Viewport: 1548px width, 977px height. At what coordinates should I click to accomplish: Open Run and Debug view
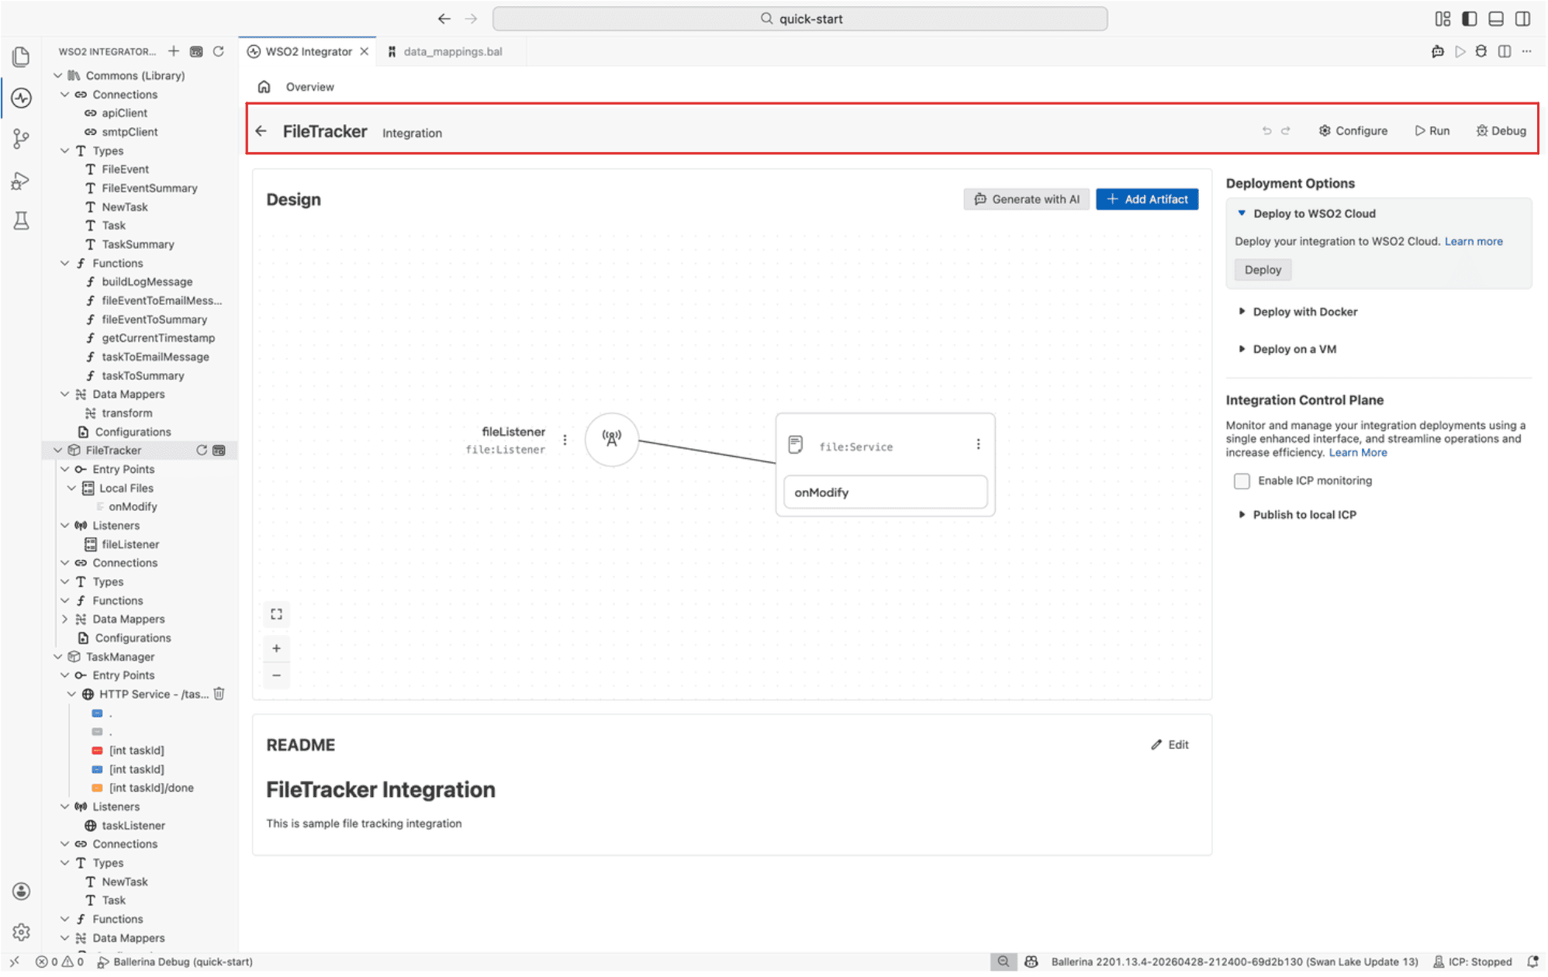tap(21, 181)
